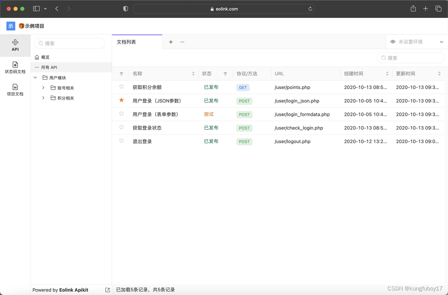Click the browser reload icon
Image resolution: width=448 pixels, height=295 pixels.
(310, 9)
